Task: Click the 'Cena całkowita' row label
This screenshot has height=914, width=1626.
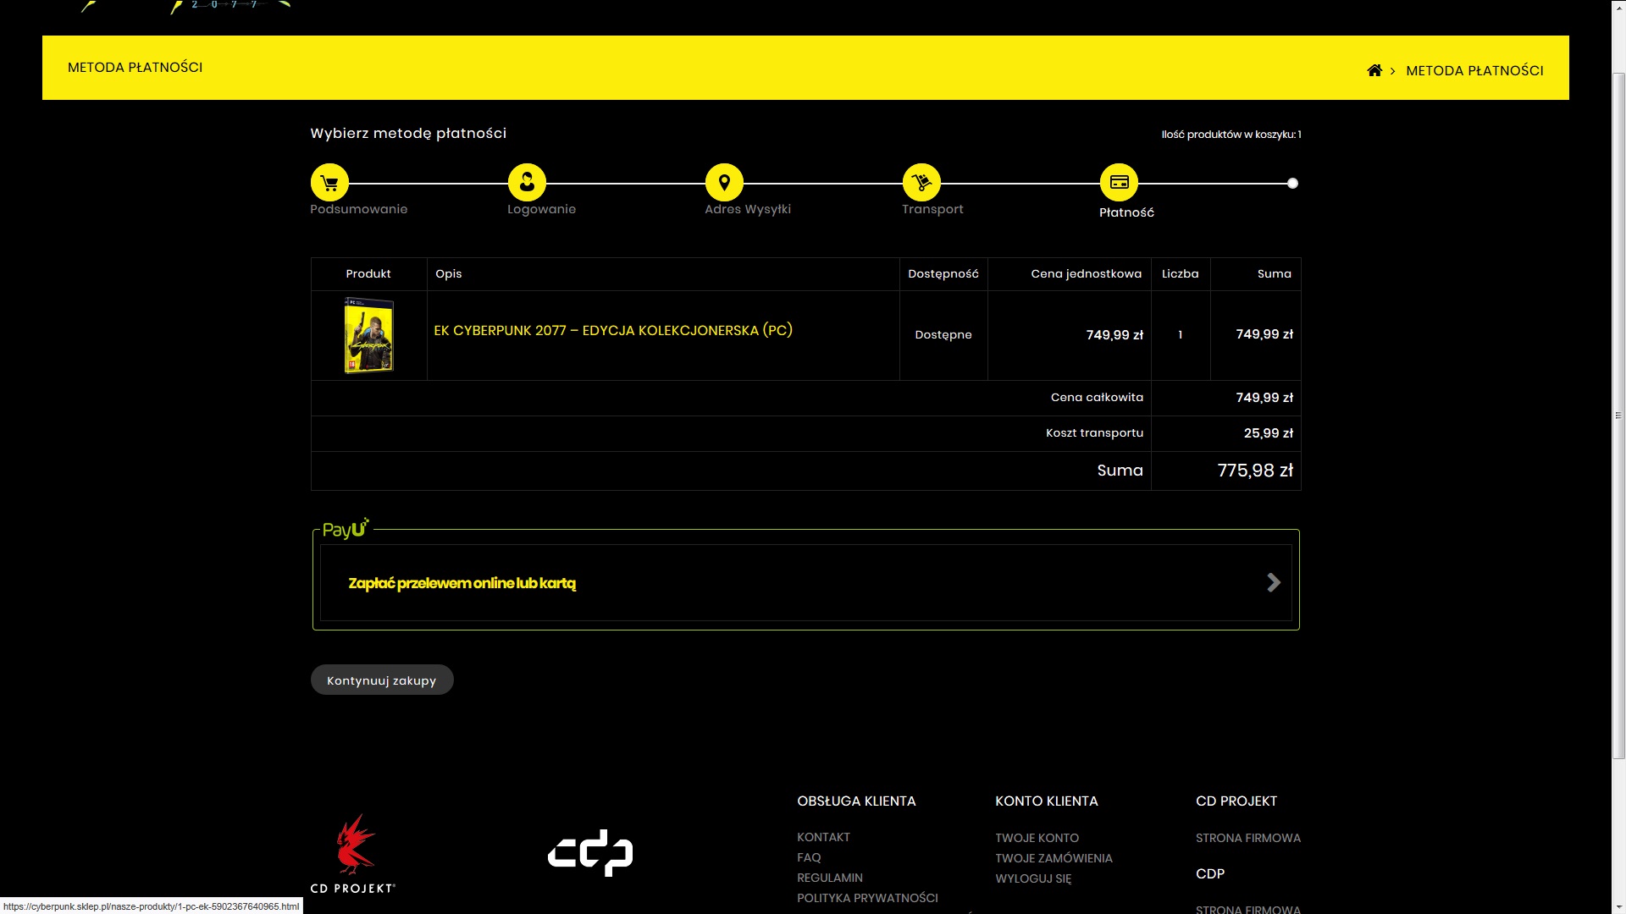Action: pos(1097,397)
